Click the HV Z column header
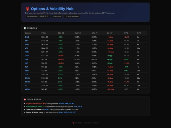Viewport: 171px width, 128px height. pos(126,33)
